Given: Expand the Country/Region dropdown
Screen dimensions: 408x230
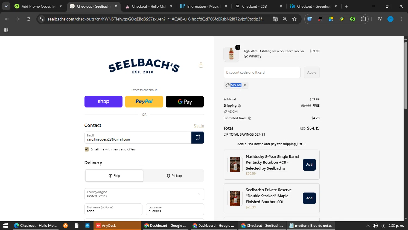Looking at the screenshot, I should [144, 194].
